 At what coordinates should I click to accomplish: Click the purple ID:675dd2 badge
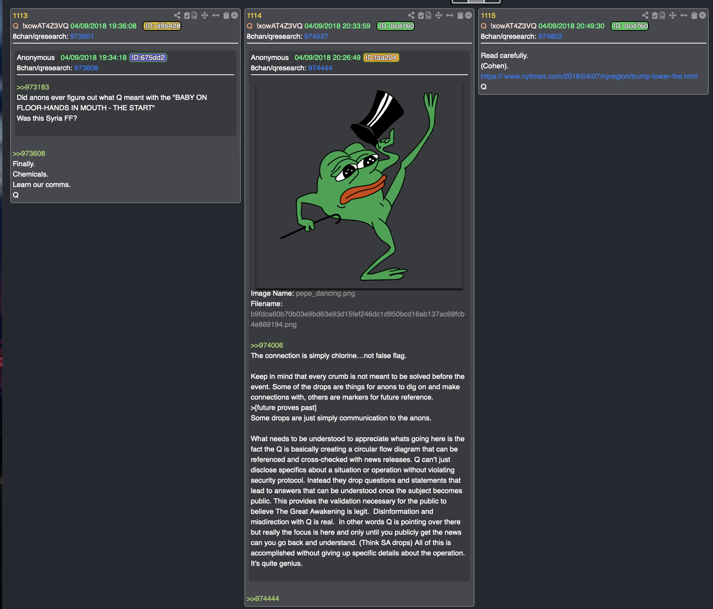coord(148,58)
